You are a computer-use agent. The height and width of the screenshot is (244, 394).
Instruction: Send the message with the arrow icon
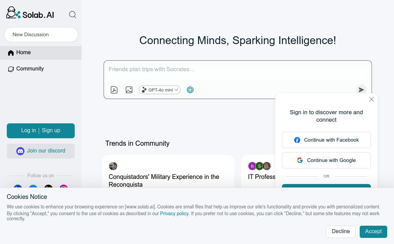coord(361,90)
